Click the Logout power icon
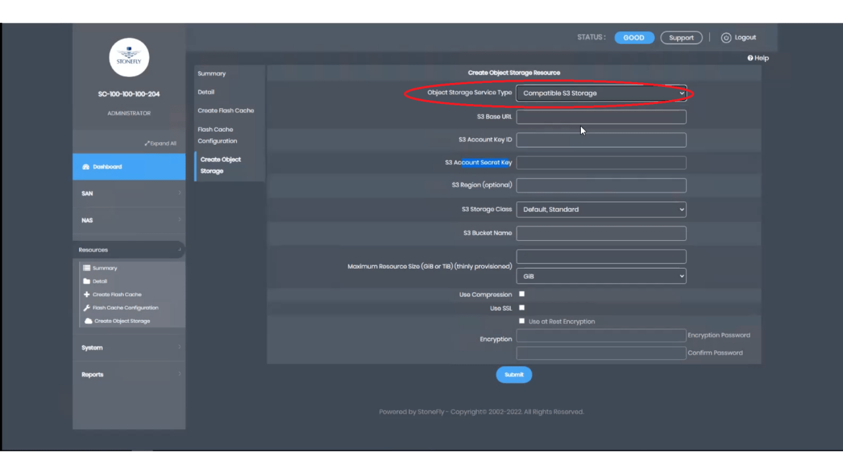The height and width of the screenshot is (474, 843). click(x=726, y=38)
